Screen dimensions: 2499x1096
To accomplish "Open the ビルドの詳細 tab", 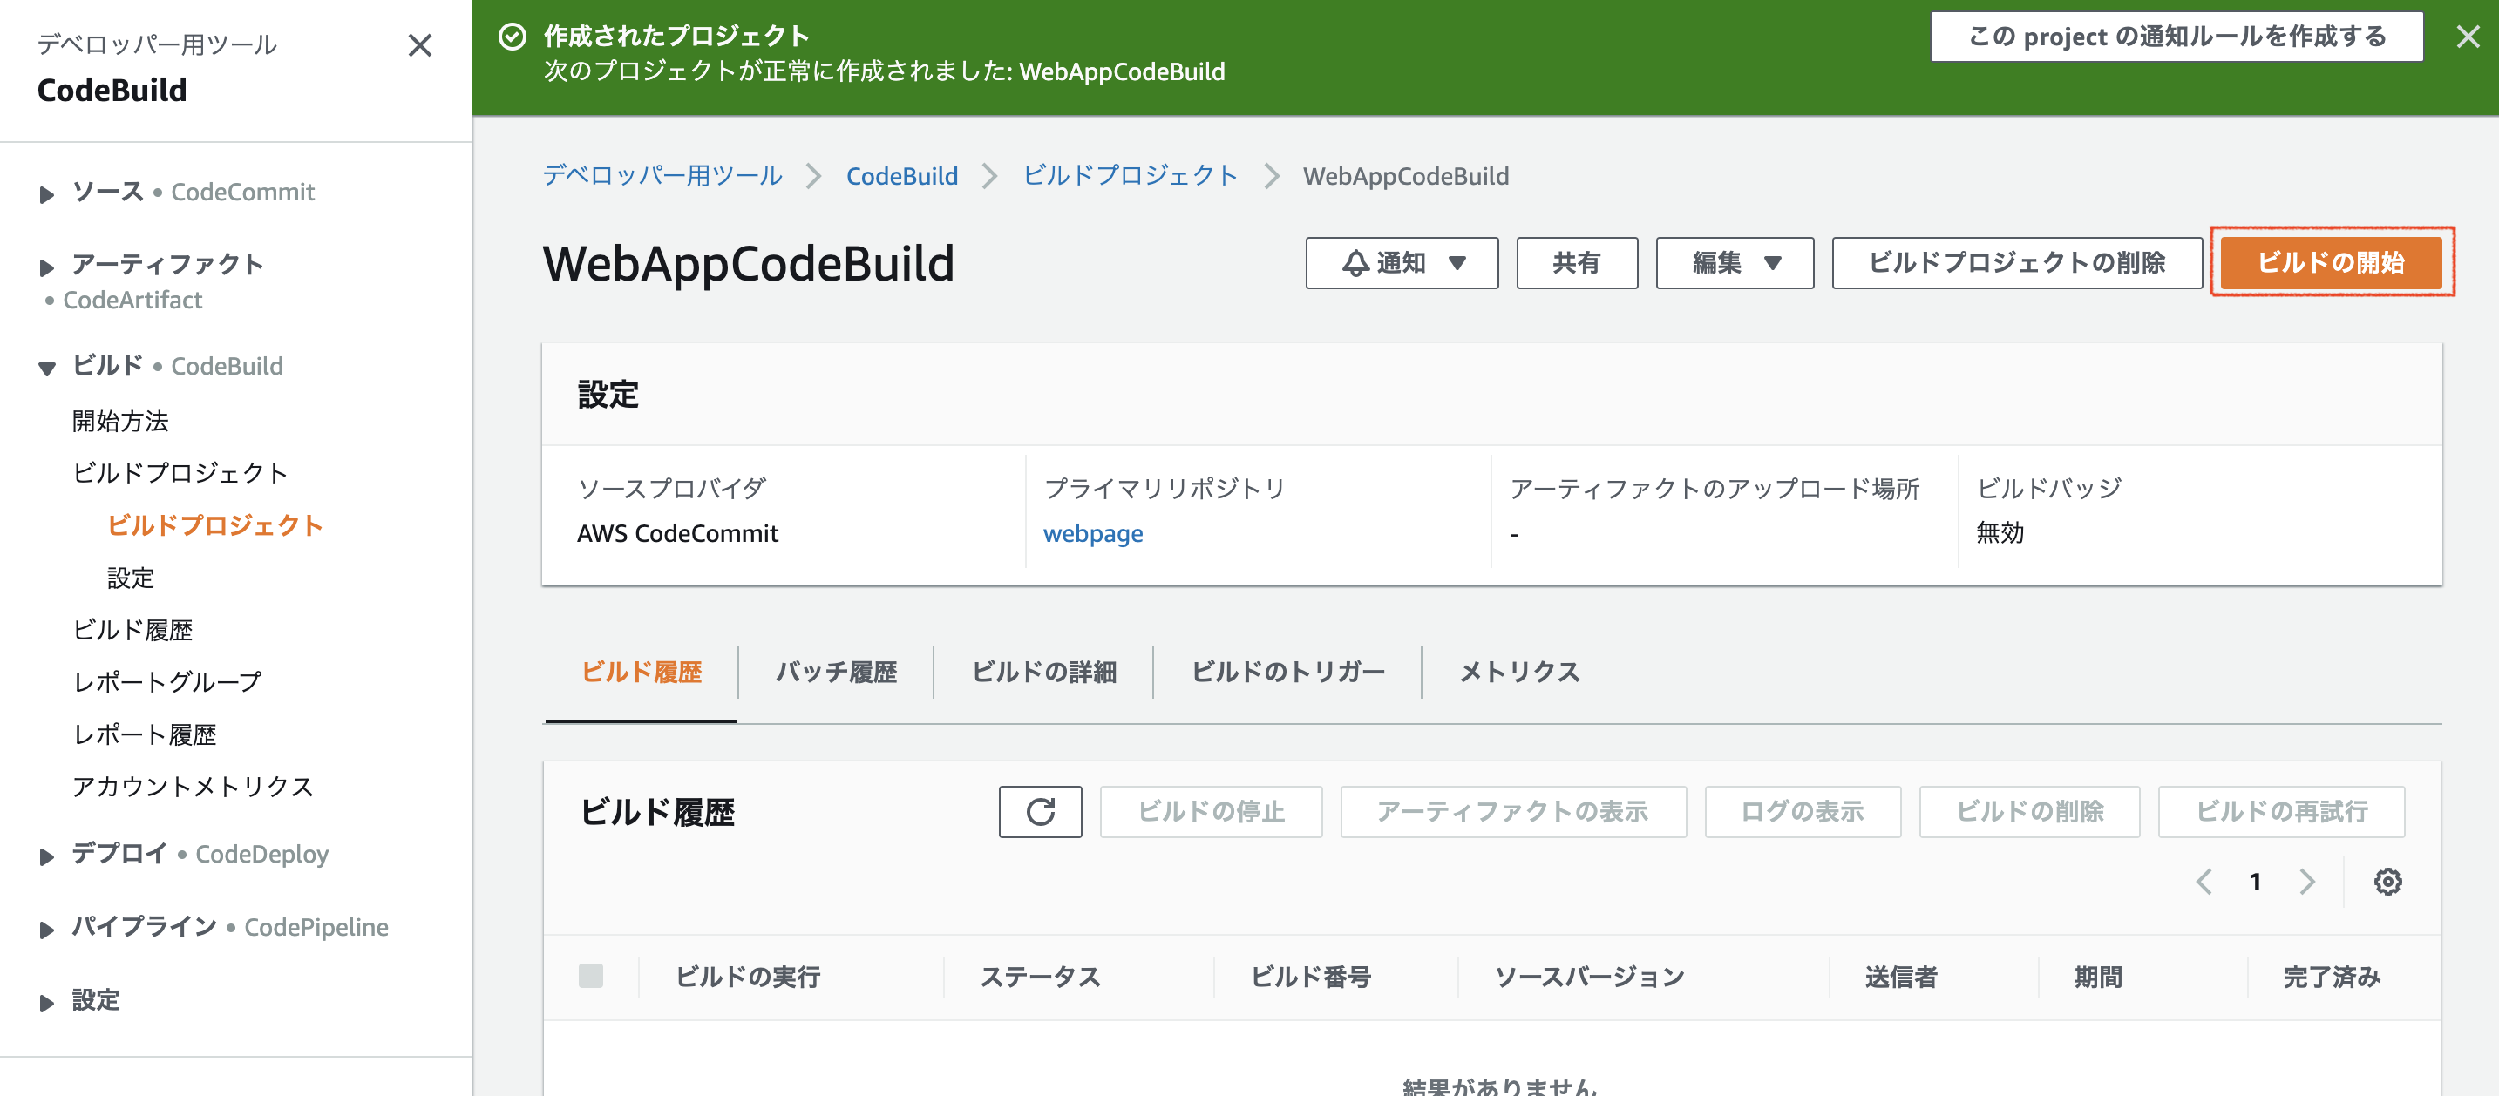I will point(1044,672).
